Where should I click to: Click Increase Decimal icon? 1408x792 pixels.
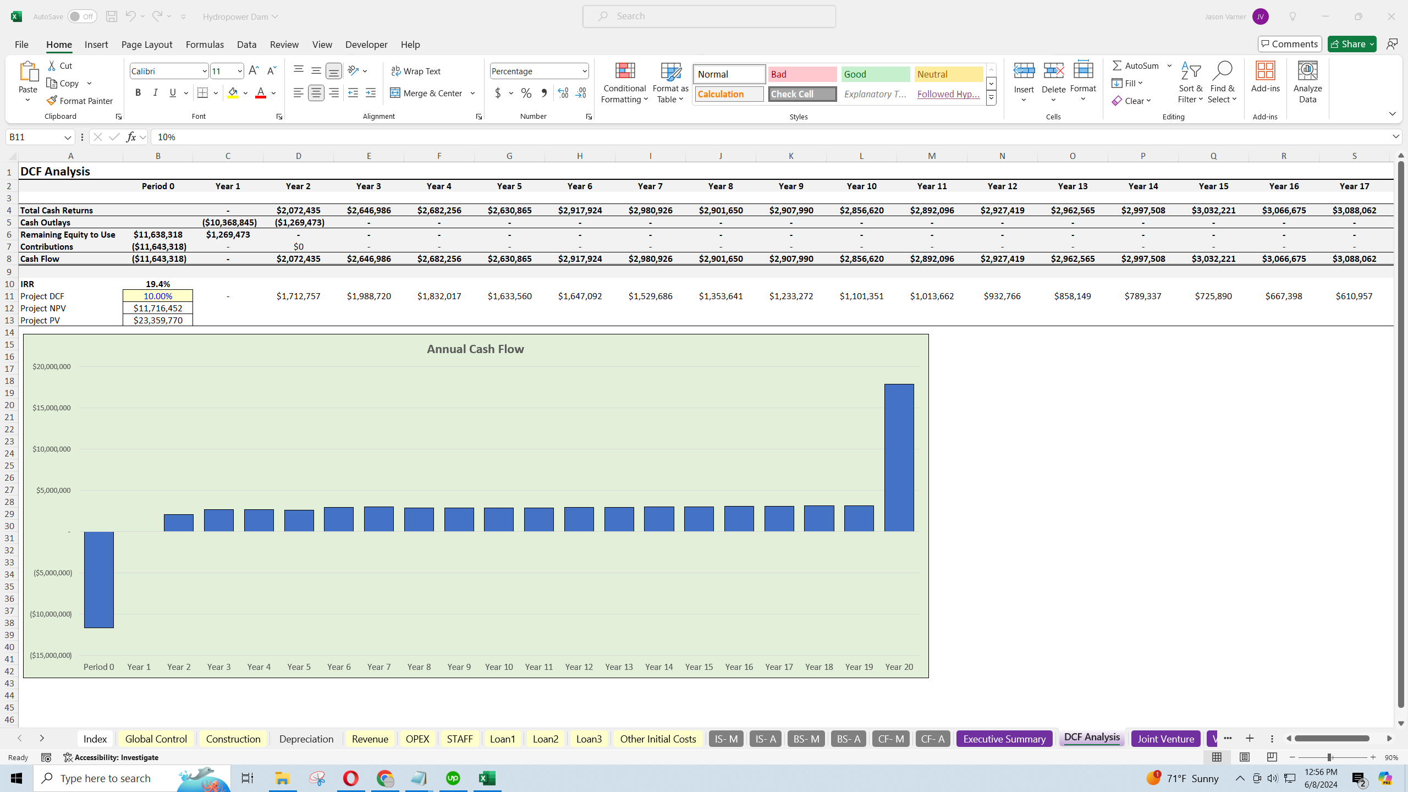[x=563, y=93]
